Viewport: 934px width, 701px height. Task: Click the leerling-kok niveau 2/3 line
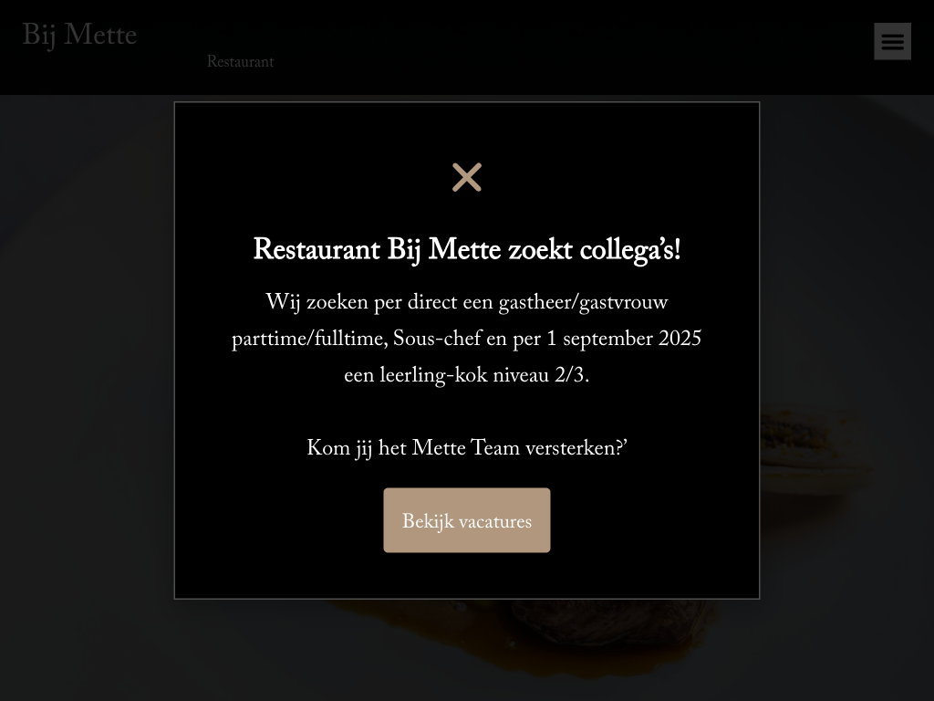pos(467,377)
